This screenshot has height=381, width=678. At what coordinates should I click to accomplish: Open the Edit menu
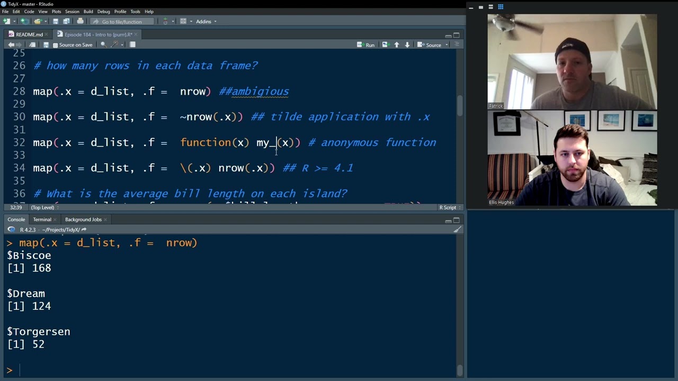coord(16,12)
